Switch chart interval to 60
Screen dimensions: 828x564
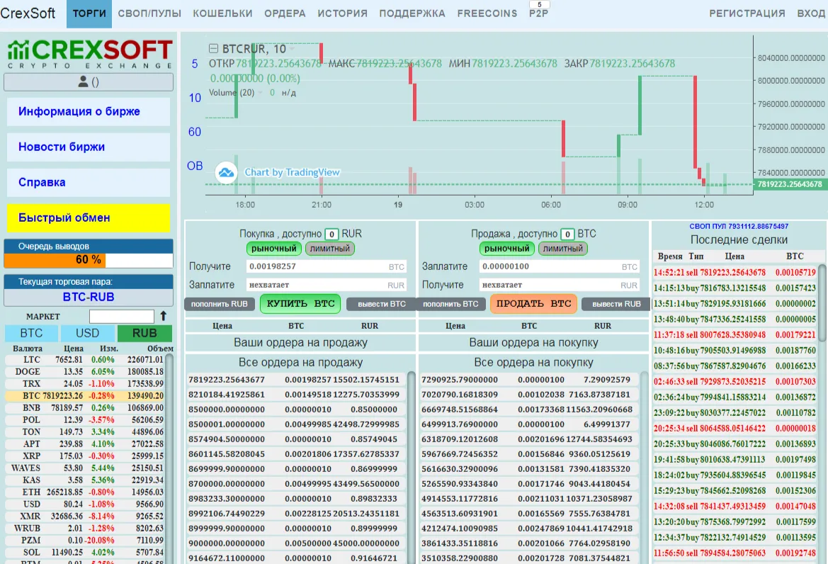[x=195, y=132]
